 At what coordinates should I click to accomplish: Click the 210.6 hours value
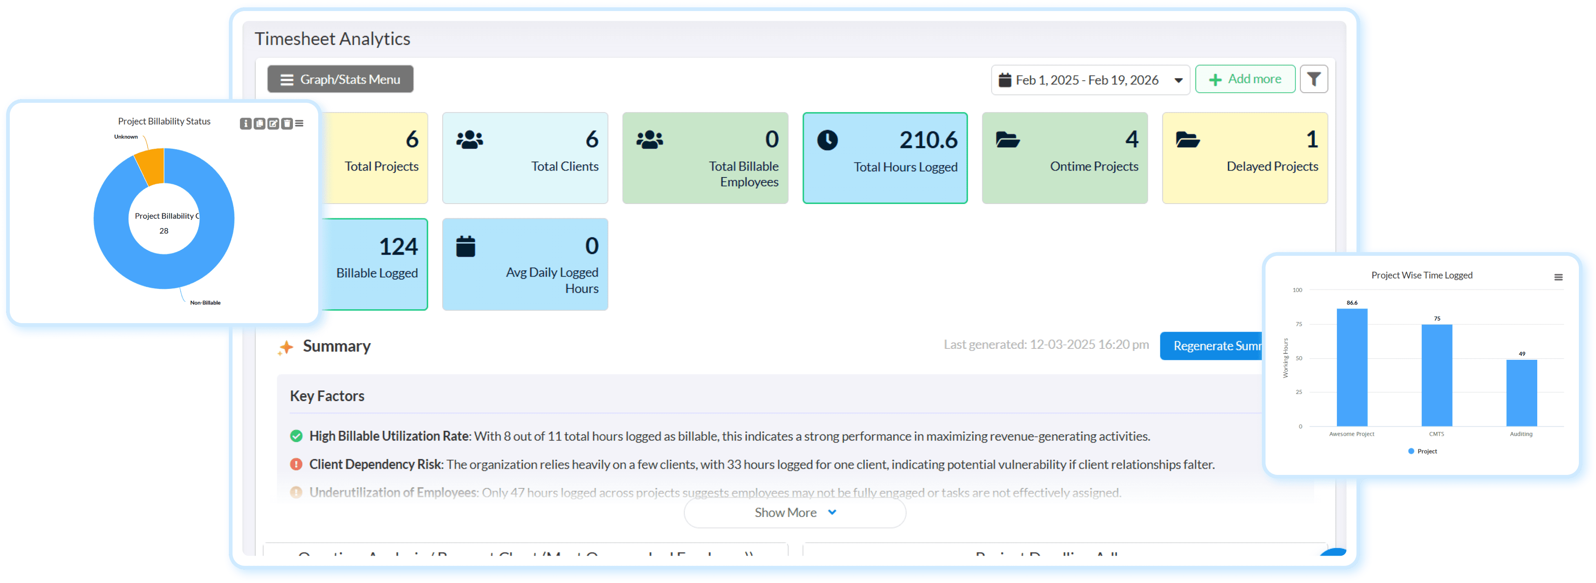pos(928,140)
